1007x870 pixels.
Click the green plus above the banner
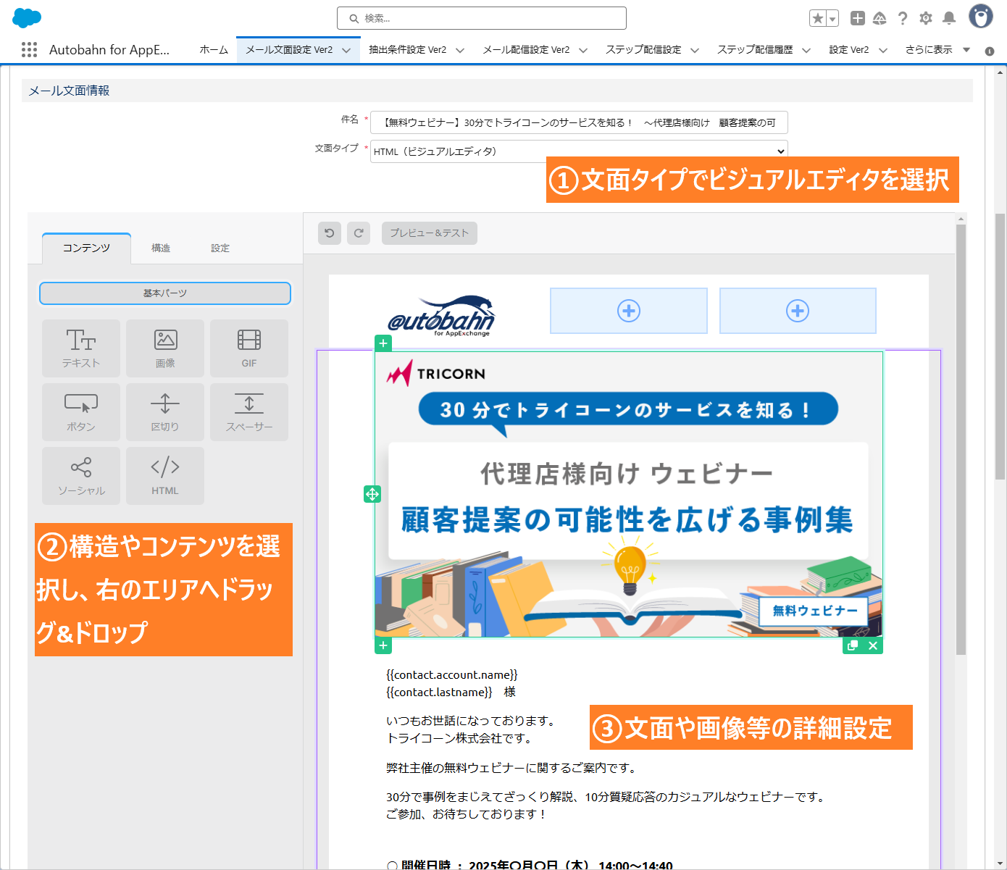click(383, 343)
